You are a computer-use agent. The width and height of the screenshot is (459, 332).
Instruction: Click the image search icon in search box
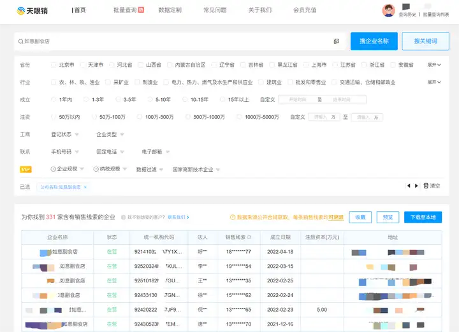337,41
